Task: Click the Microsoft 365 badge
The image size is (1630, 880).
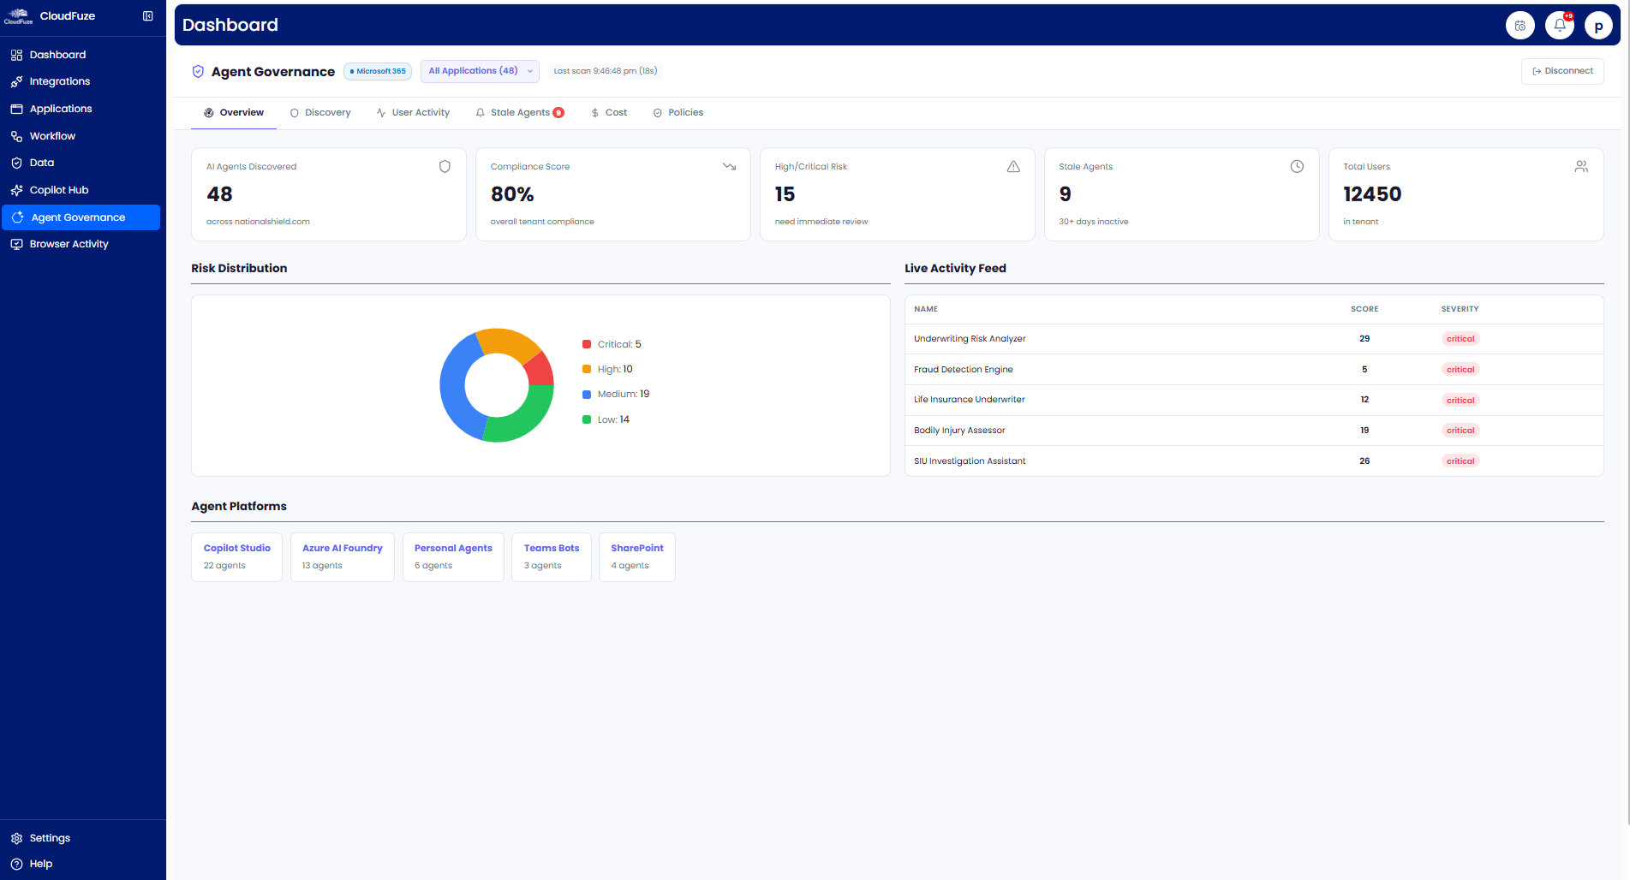Action: point(378,71)
